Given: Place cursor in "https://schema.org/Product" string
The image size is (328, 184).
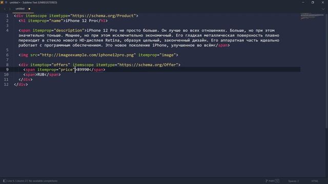Looking at the screenshot, I should pyautogui.click(x=103, y=16).
